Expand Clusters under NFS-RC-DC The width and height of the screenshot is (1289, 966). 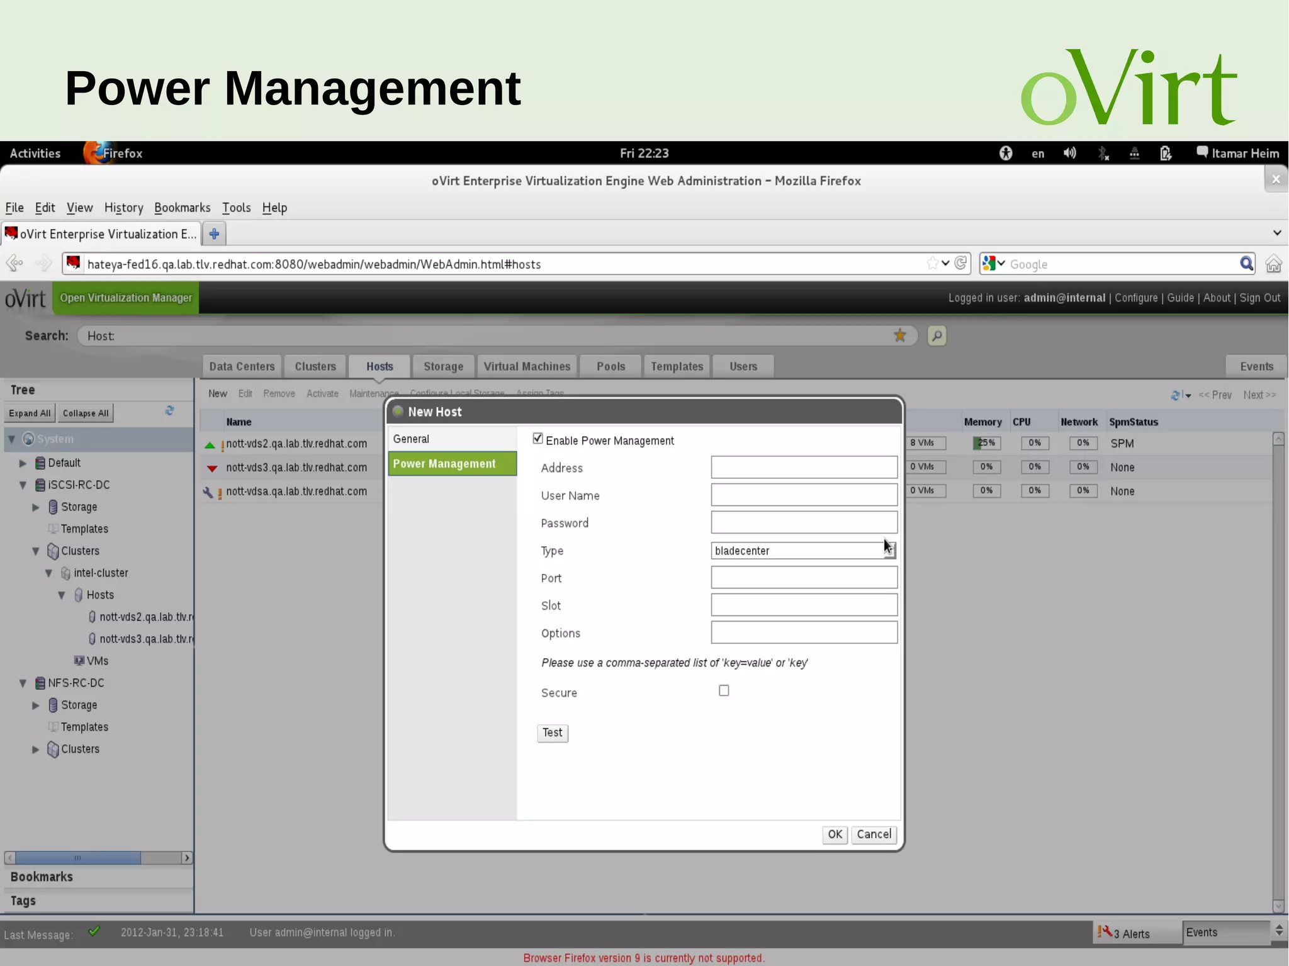[x=36, y=750]
